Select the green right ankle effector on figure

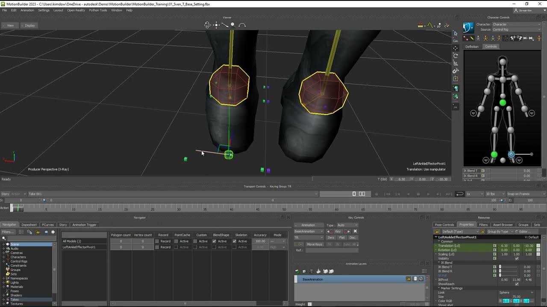click(x=494, y=154)
